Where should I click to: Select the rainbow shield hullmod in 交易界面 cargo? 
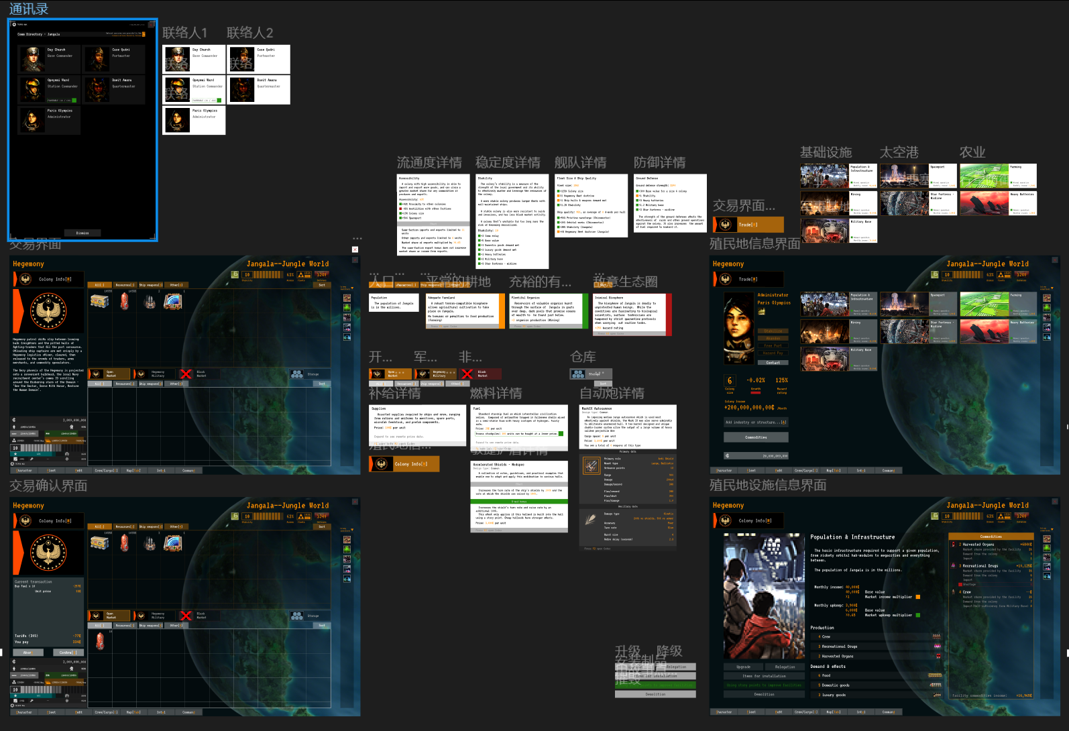pos(173,302)
